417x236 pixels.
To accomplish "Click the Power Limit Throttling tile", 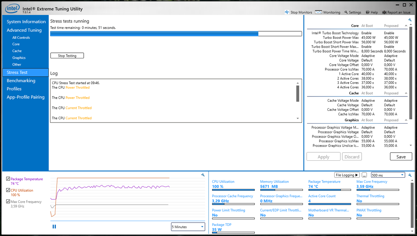I will click(233, 214).
